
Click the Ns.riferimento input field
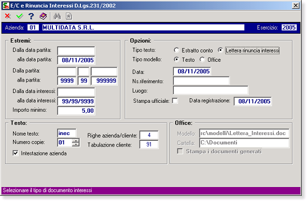201,81
